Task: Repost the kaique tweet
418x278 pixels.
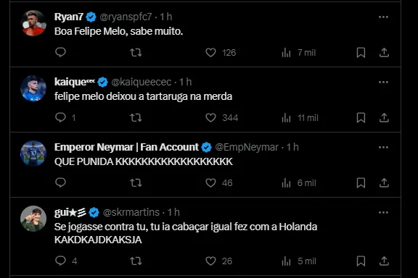Action: (x=136, y=117)
